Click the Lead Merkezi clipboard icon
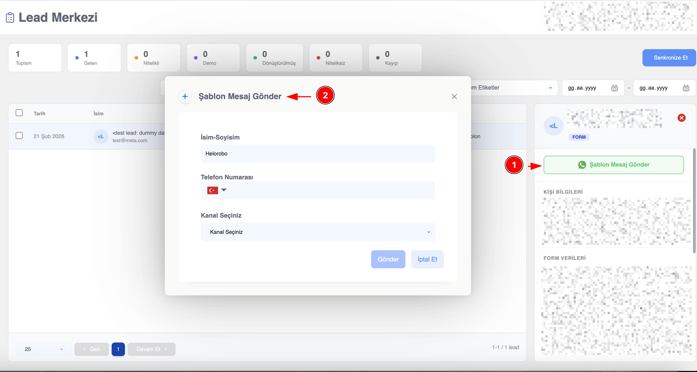 tap(10, 18)
